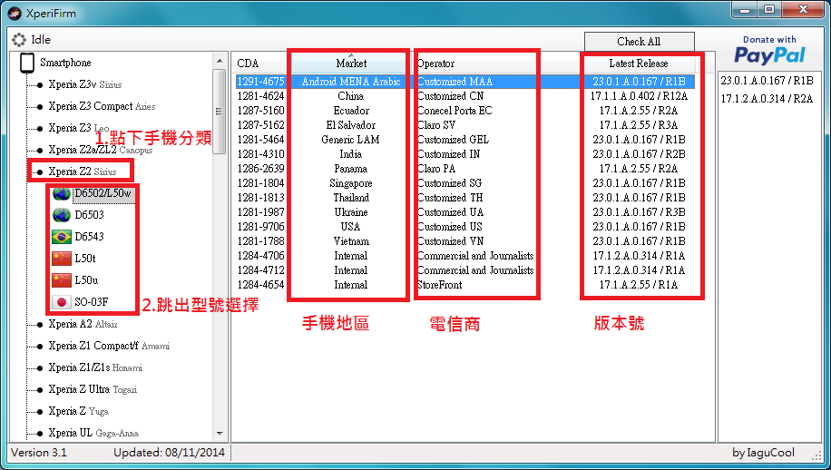Click the device tree scroll down arrow
Screen dimensions: 831x470
(220, 433)
